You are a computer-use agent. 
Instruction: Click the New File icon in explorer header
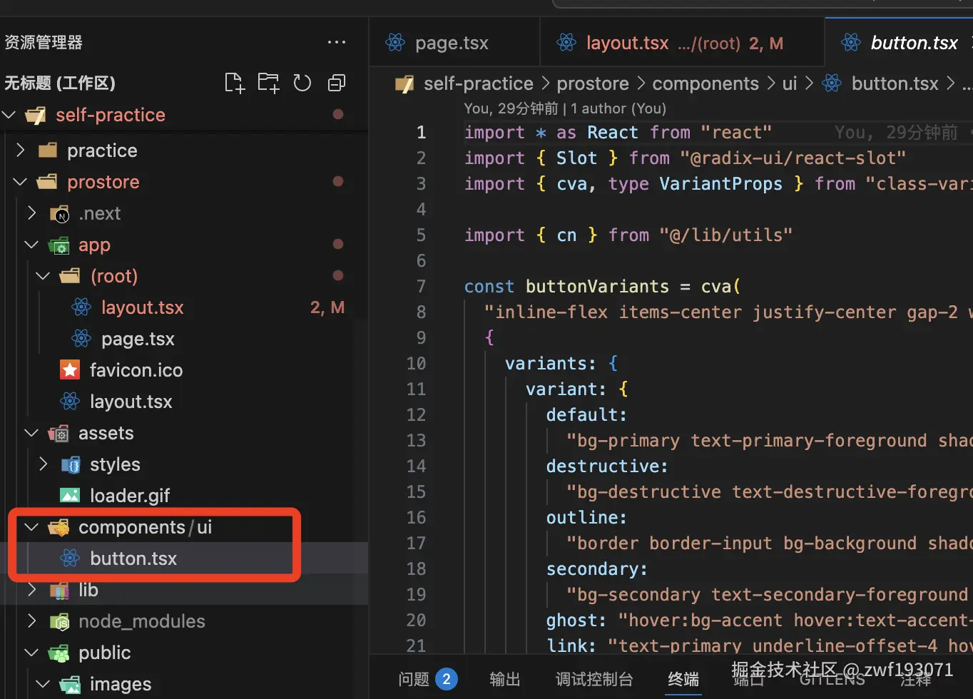(235, 83)
